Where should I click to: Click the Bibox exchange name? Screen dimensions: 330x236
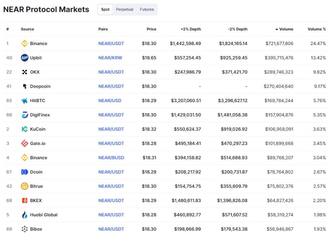tap(36, 229)
